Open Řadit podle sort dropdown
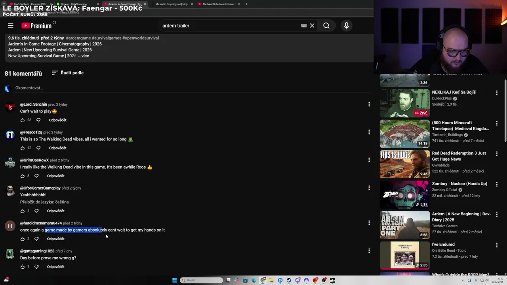507x285 pixels. [68, 73]
